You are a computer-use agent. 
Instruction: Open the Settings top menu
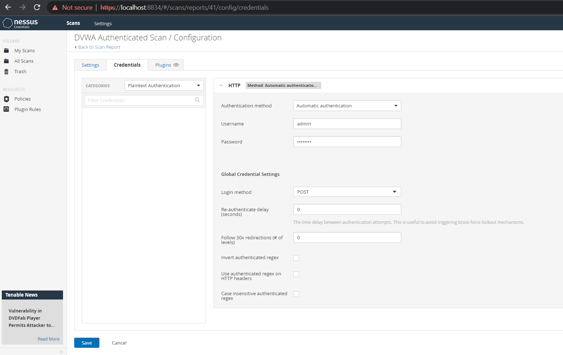coord(103,23)
